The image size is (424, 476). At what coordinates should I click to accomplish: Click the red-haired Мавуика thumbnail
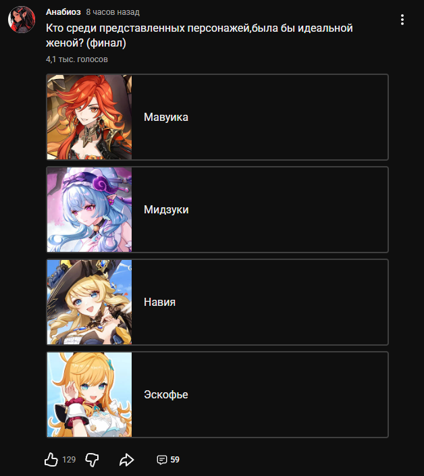(x=90, y=117)
